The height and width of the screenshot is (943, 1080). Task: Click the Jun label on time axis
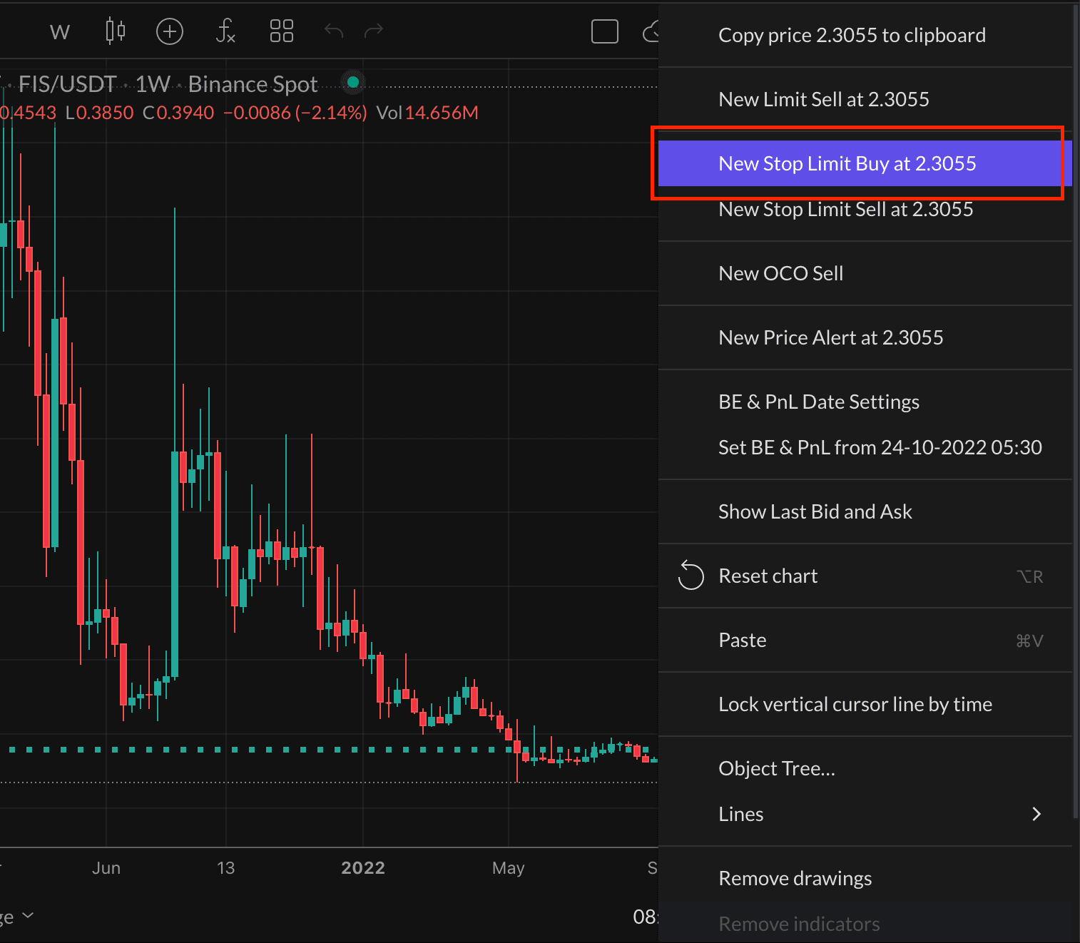coord(106,868)
